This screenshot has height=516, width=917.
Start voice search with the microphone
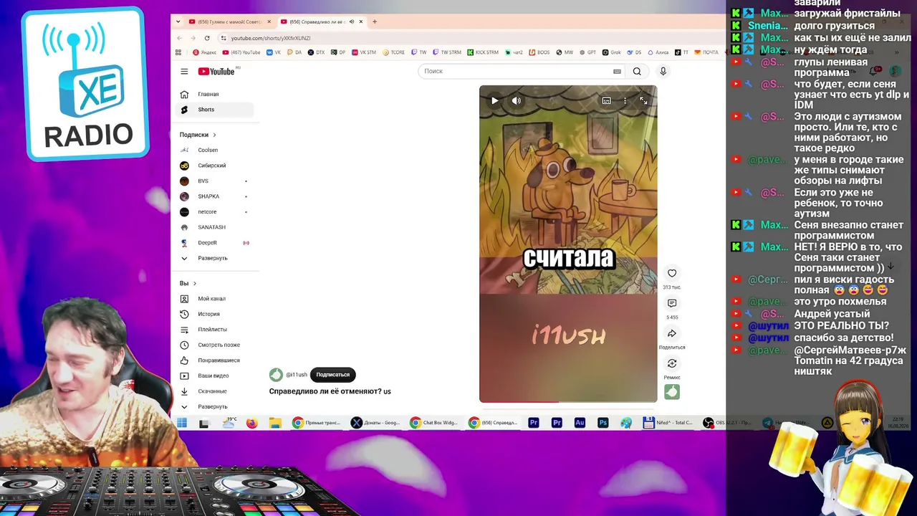tap(663, 71)
